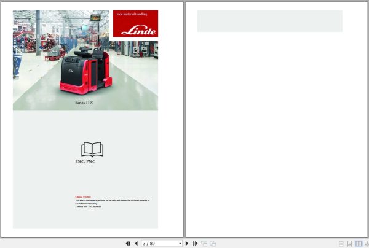Viewport: 369px width, 248px height.
Task: Go to the first page
Action: pos(128,244)
